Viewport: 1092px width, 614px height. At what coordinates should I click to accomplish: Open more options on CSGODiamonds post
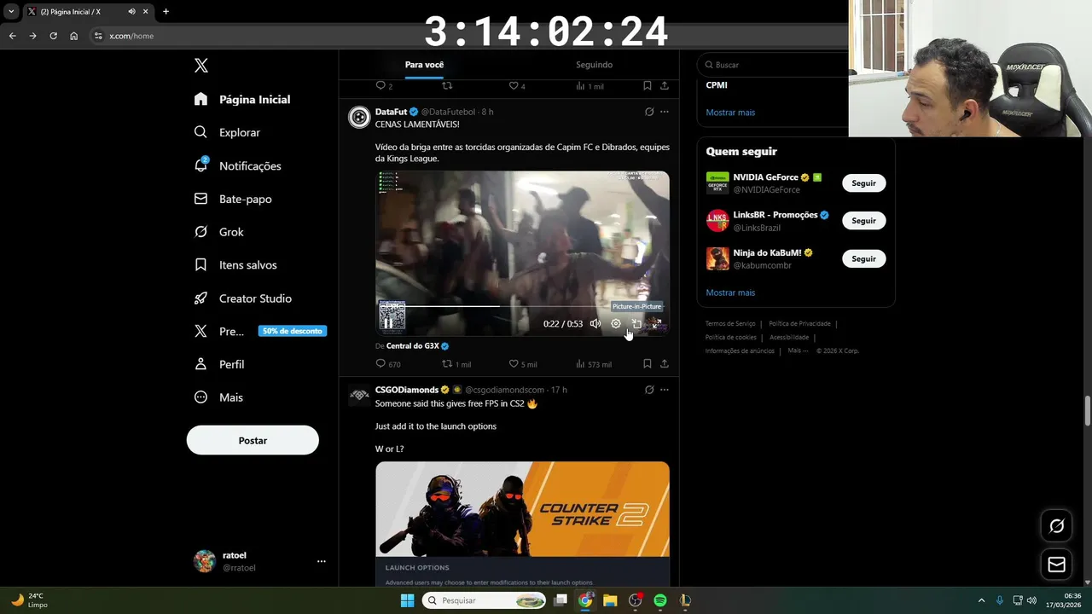pyautogui.click(x=665, y=390)
